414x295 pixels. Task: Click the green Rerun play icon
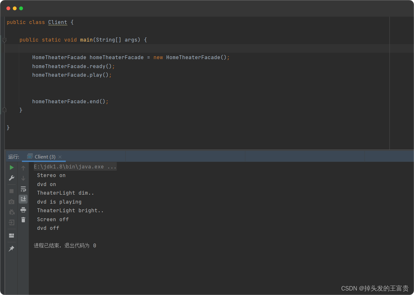pos(11,167)
